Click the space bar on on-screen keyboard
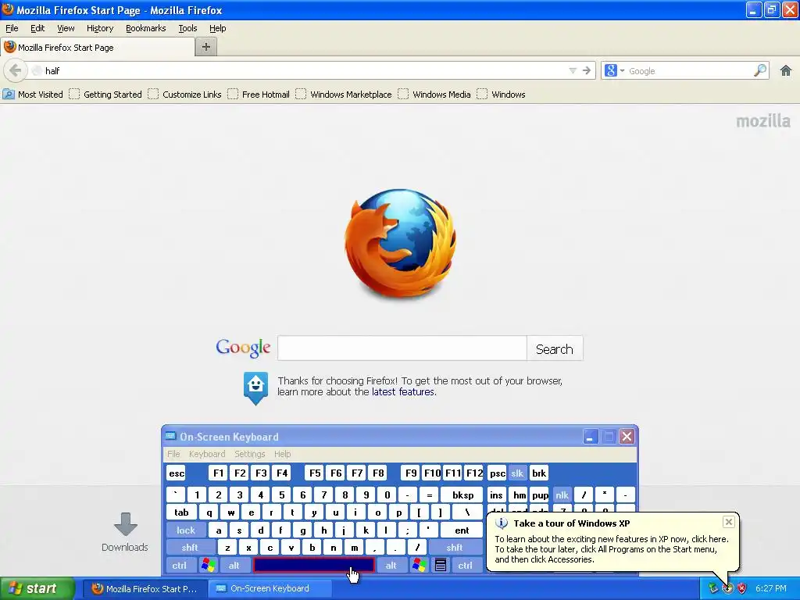Screen dimensions: 800x600 click(314, 565)
